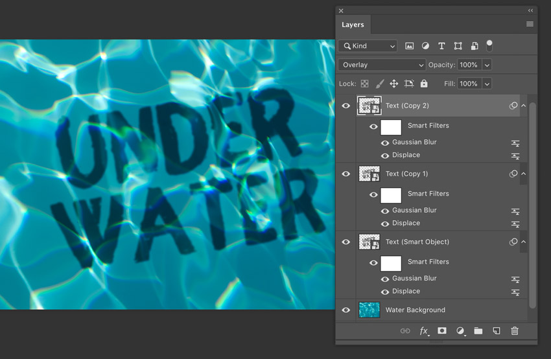
Task: Click smart filter indicator on Text (Copy 1)
Action: pos(513,174)
